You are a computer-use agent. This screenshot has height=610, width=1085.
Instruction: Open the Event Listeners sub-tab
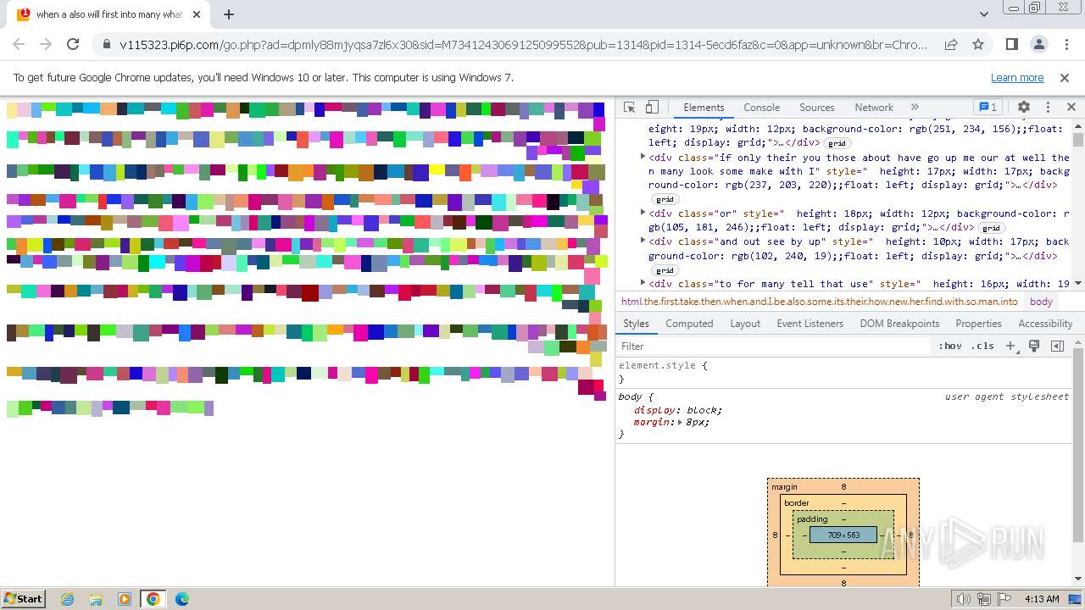pos(810,324)
